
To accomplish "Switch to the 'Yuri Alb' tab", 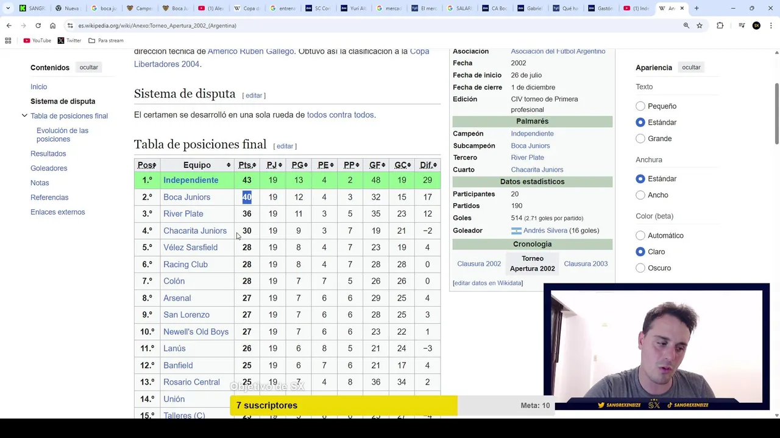I will click(353, 9).
